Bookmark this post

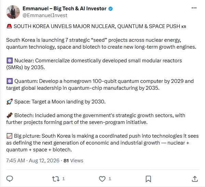(x=148, y=179)
